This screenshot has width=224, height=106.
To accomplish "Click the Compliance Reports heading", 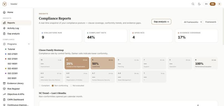I will tap(55, 18).
